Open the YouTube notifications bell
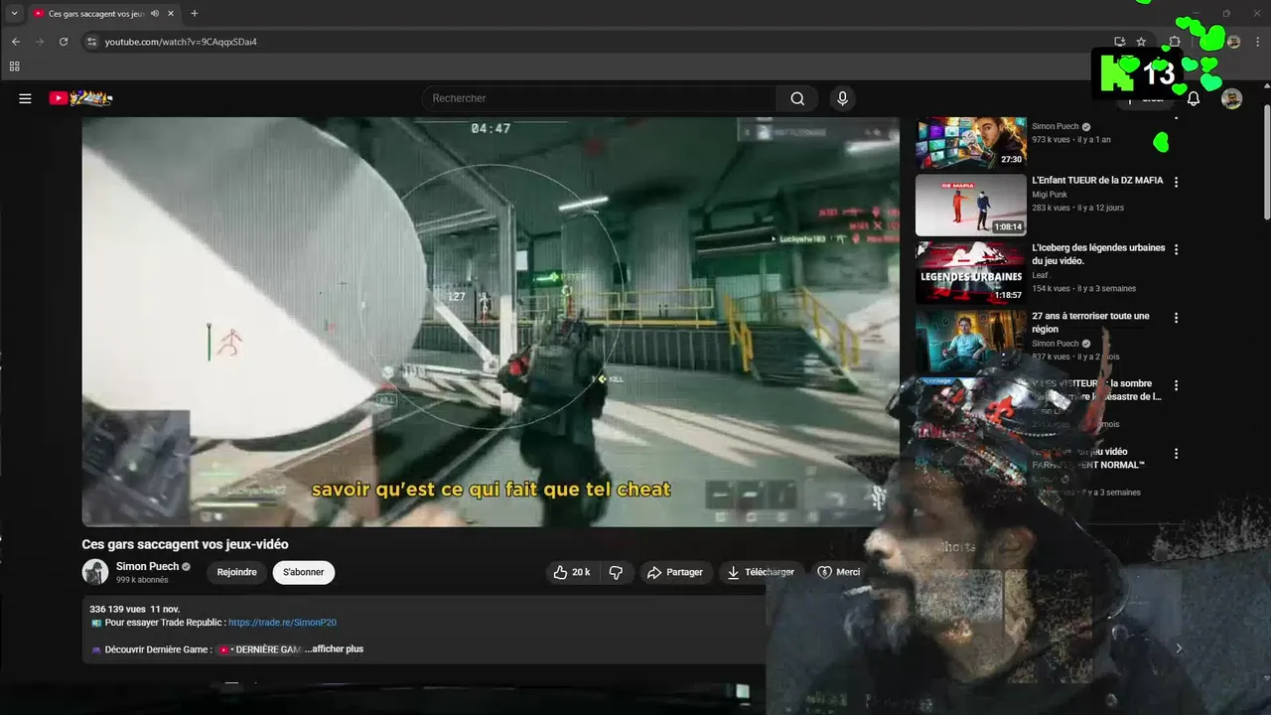 1194,98
